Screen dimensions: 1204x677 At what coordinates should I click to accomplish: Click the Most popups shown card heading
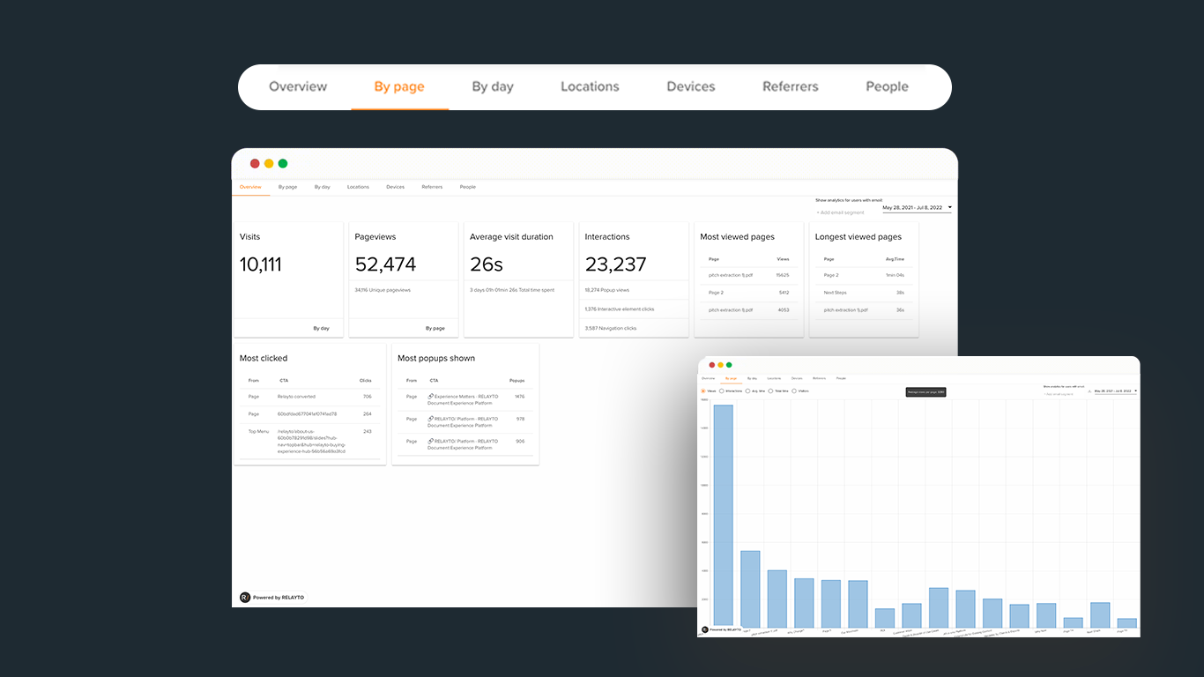436,358
